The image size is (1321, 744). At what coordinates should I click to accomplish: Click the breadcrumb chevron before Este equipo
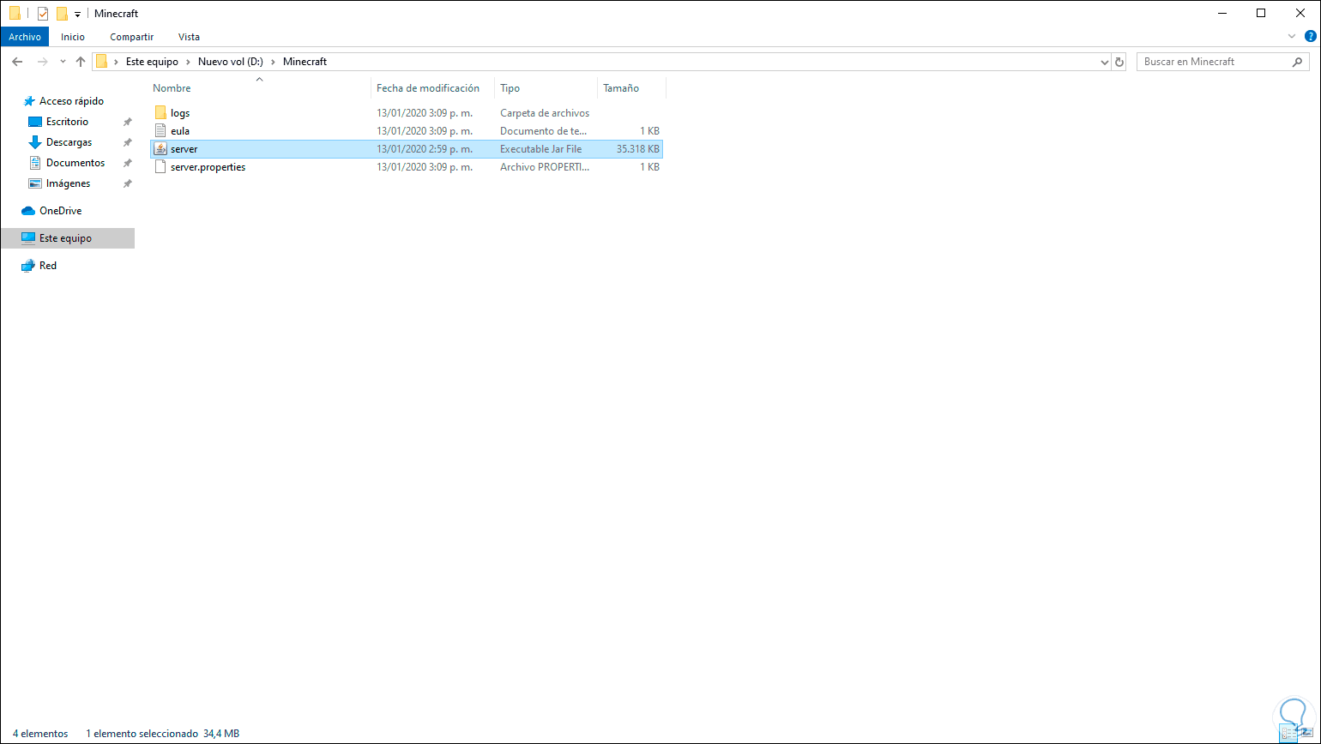(x=117, y=62)
